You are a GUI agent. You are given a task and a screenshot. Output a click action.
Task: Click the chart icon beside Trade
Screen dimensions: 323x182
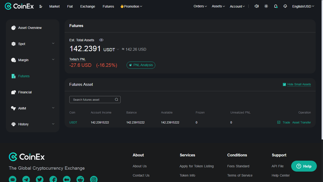pyautogui.click(x=279, y=122)
